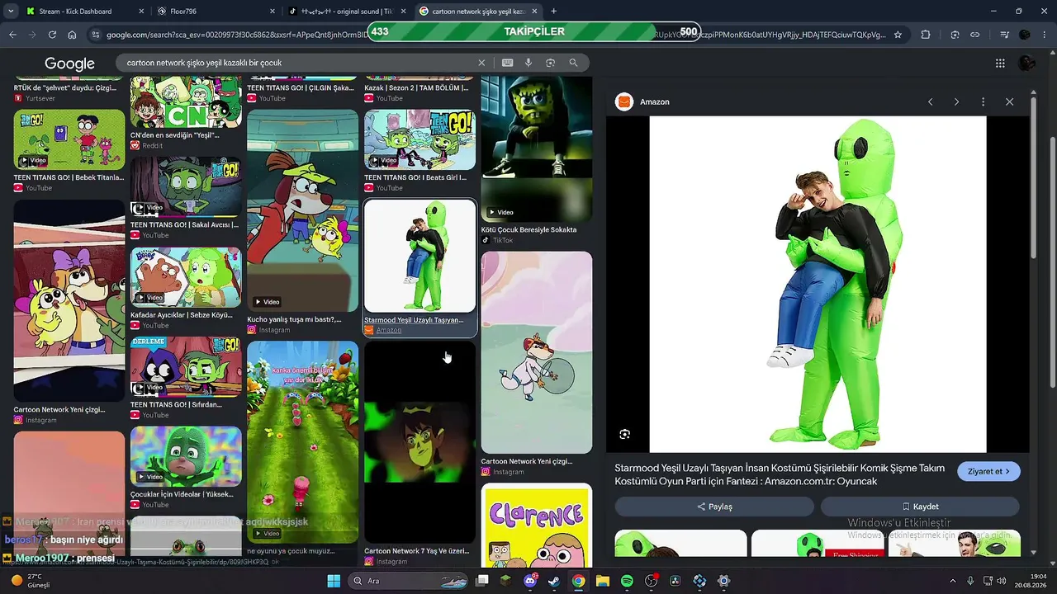Viewport: 1057px width, 594px height.
Task: Close the Amazon image preview panel
Action: [1009, 101]
